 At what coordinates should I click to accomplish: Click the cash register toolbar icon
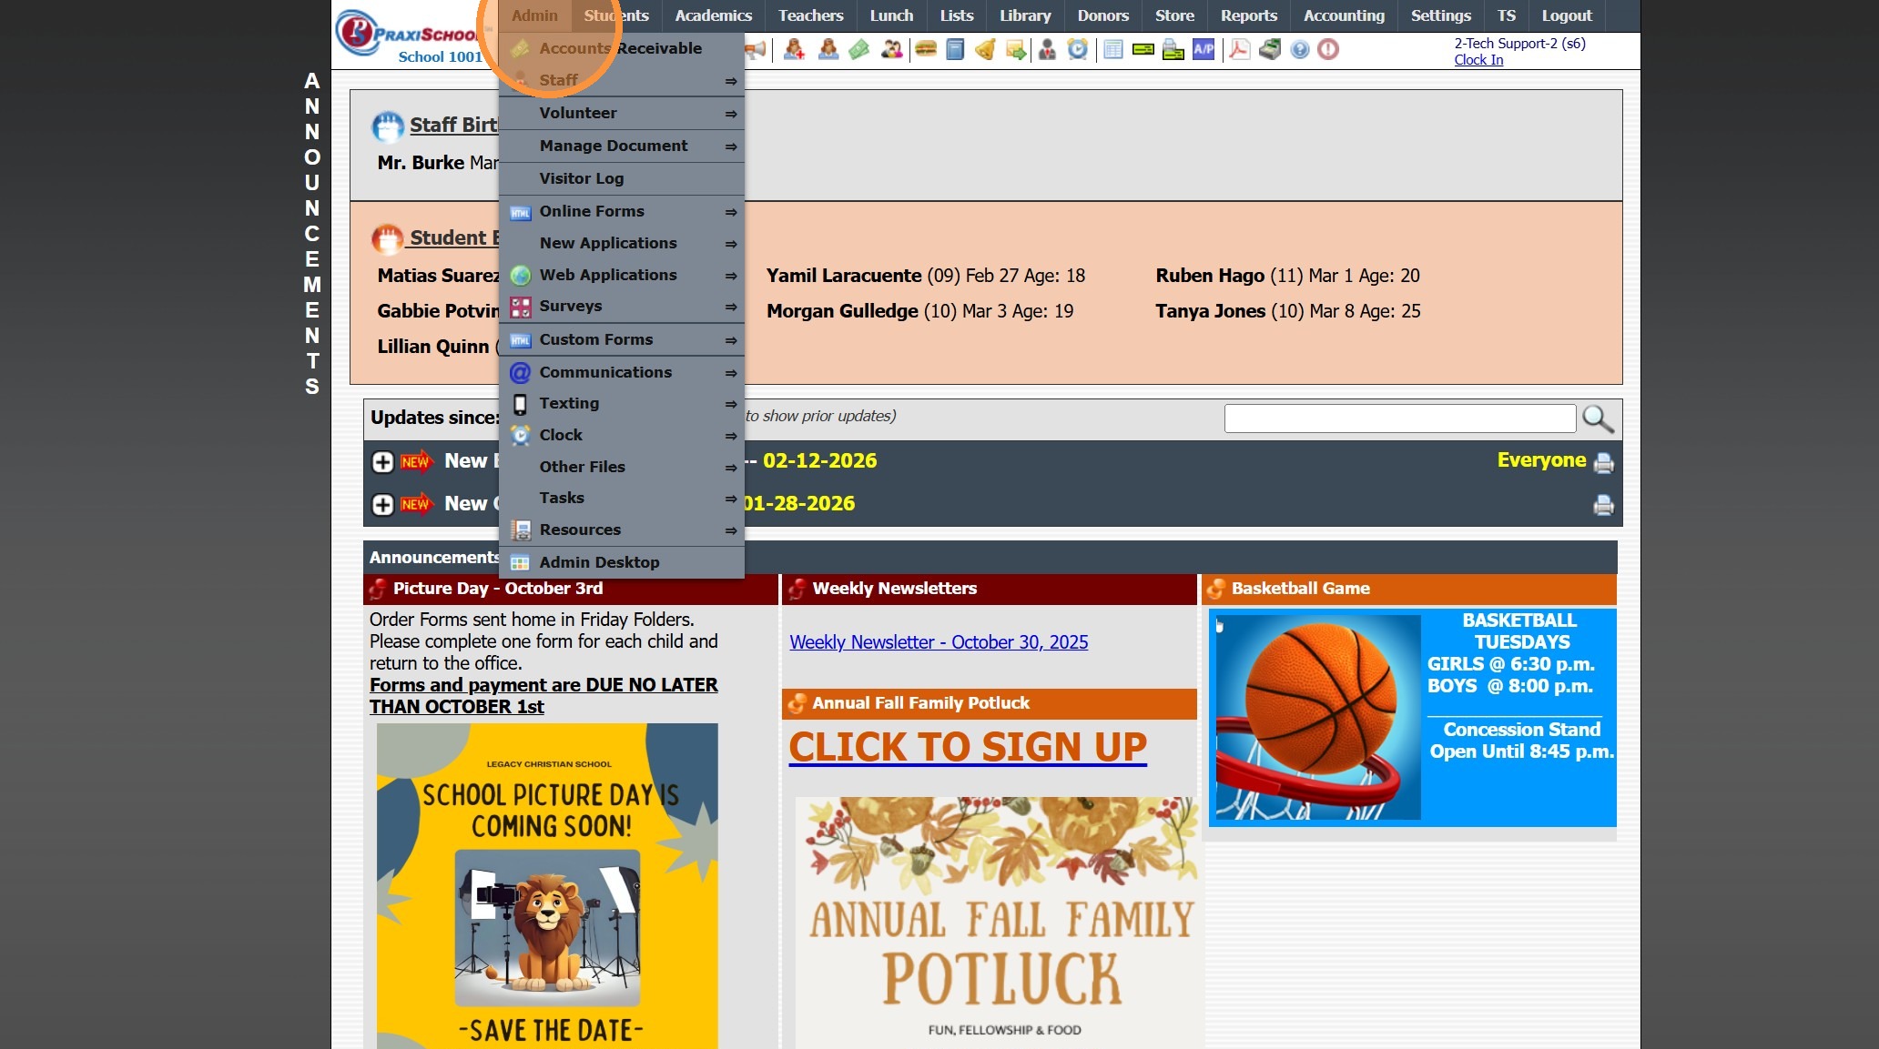1270,49
